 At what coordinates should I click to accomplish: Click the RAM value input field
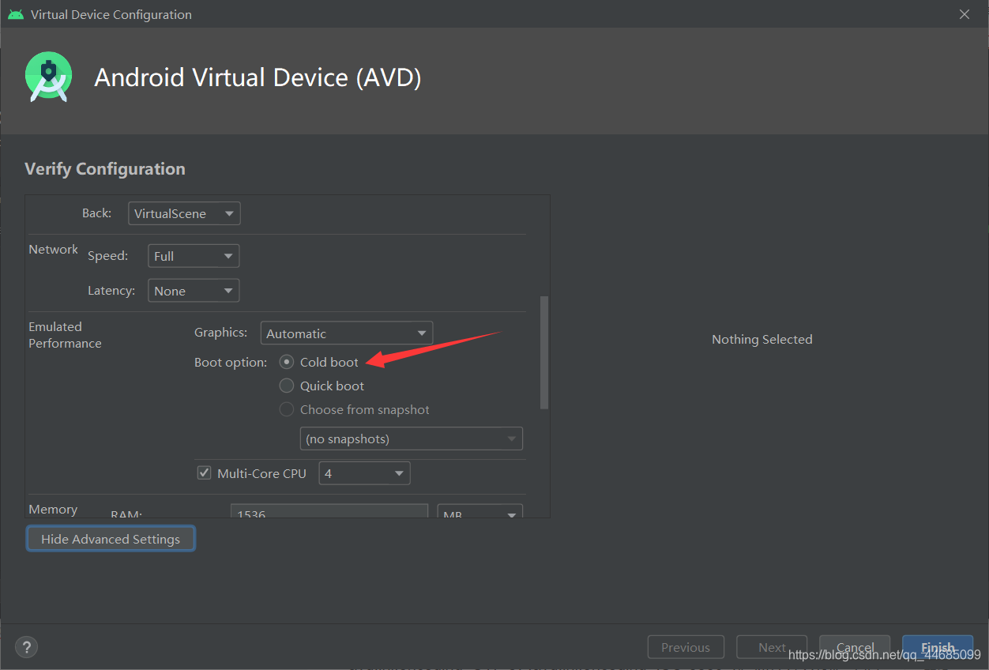[x=329, y=512]
